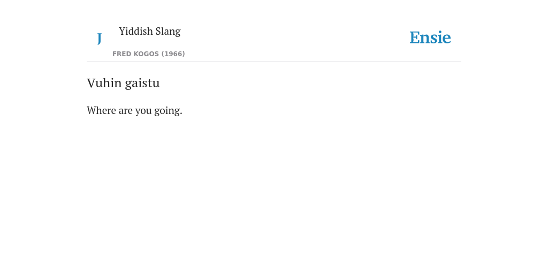Image resolution: width=548 pixels, height=274 pixels.
Task: Open the Ensie logo link
Action: click(x=430, y=37)
